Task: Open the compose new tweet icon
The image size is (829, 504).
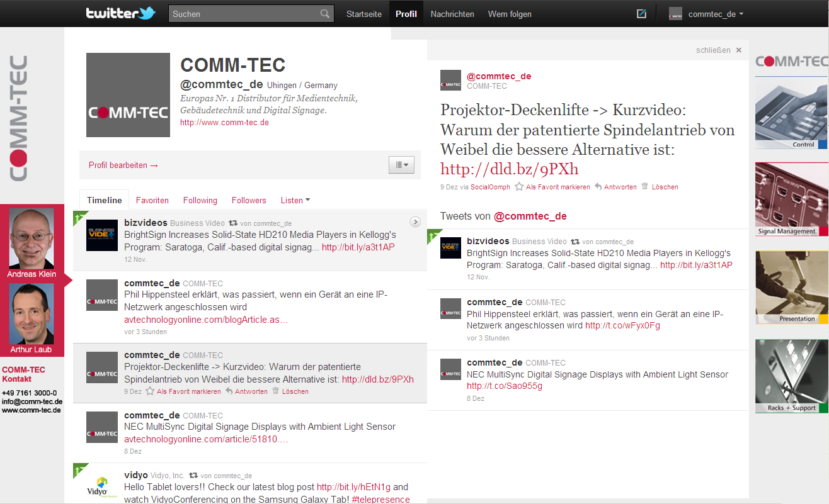Action: (641, 13)
